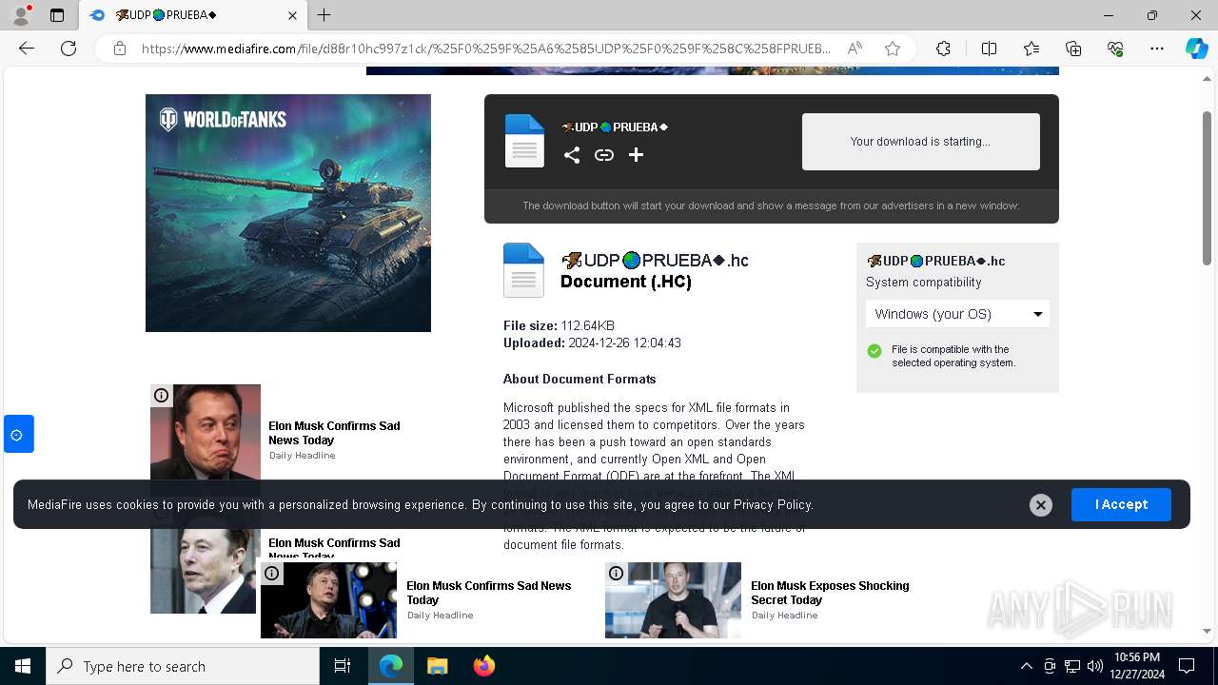
Task: Close the UDP PRUEBA tab
Action: (x=292, y=15)
